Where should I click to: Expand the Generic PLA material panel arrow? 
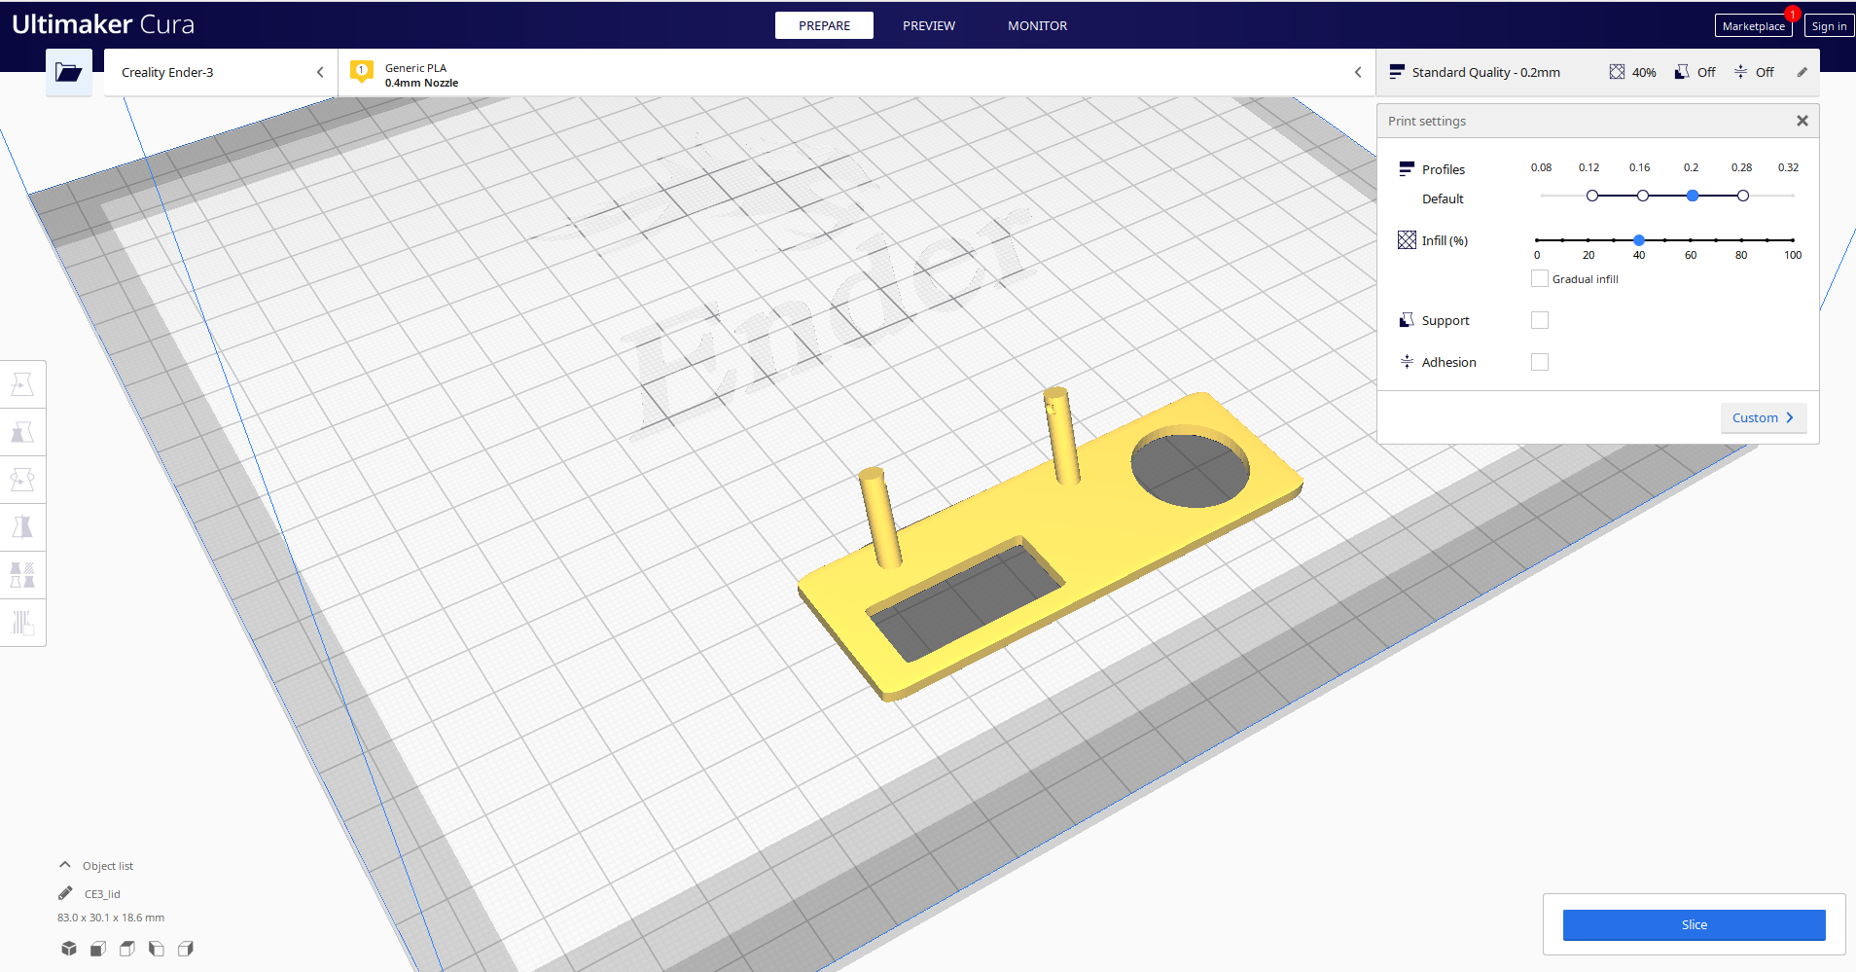1358,72
